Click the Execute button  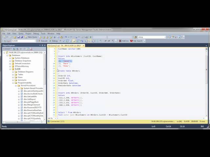click(x=43, y=41)
